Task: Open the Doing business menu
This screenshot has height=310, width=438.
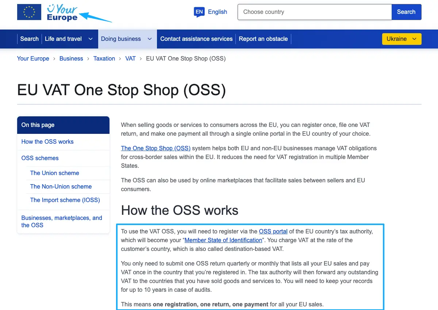Action: pos(121,39)
